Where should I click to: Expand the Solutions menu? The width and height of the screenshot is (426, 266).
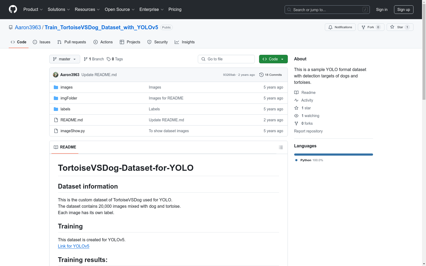click(x=59, y=9)
